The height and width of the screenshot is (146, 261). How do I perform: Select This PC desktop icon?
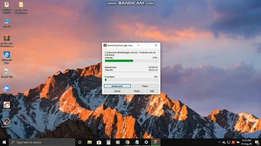click(x=7, y=23)
